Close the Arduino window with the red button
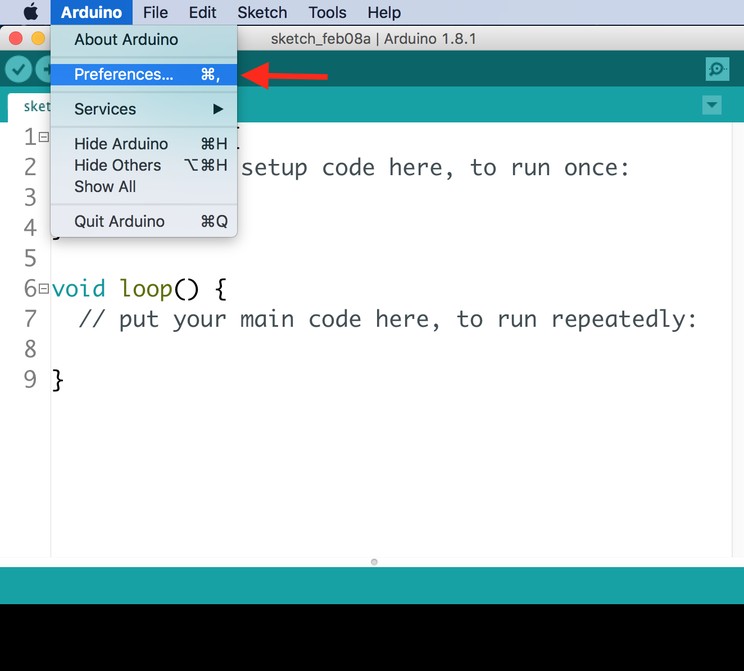The height and width of the screenshot is (671, 744). click(x=16, y=38)
